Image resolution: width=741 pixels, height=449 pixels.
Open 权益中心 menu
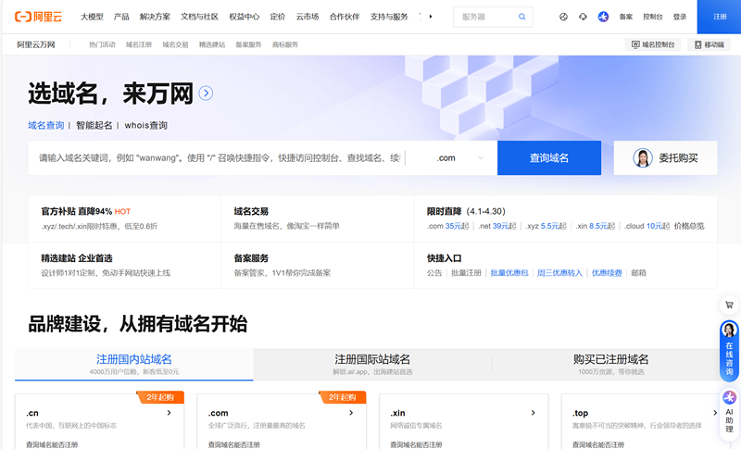click(245, 17)
